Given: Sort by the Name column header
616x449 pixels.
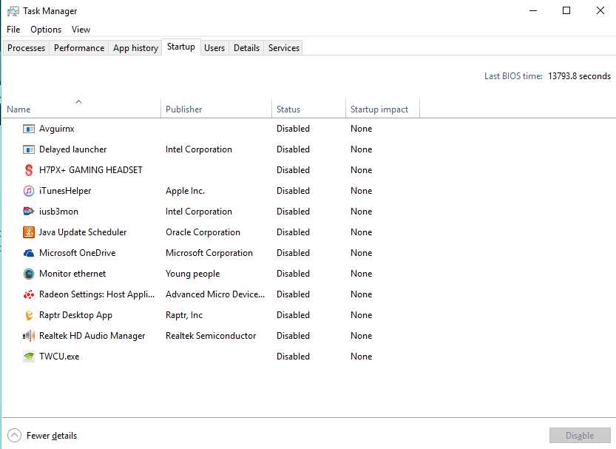Looking at the screenshot, I should pos(81,109).
